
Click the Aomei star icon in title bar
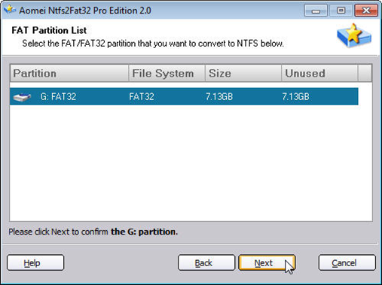[10, 11]
